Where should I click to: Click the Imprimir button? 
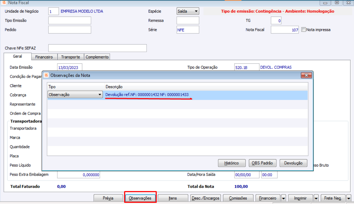[301, 198]
